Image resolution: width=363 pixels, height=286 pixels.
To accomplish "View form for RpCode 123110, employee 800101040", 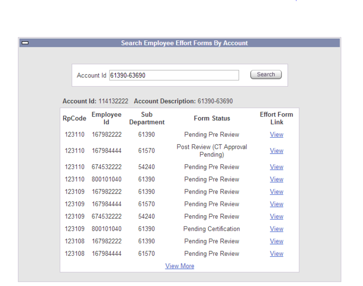I will 276,179.
